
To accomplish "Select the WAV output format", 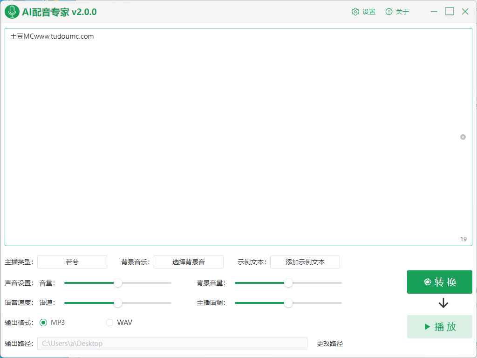I will coord(109,322).
